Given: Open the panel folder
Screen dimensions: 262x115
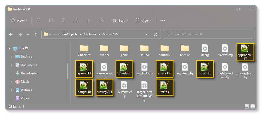Looking at the screenshot, I should coord(124,50).
